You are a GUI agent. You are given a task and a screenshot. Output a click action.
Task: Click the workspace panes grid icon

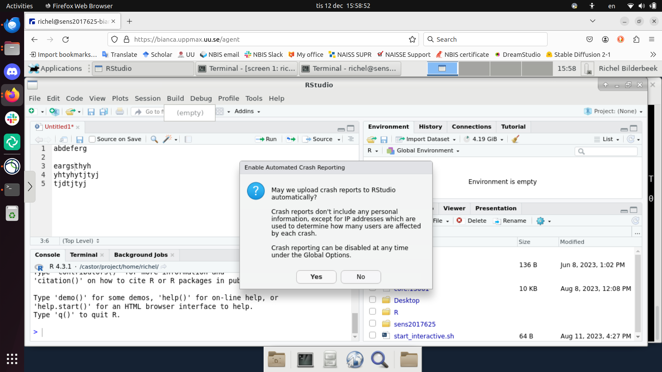[x=220, y=111]
